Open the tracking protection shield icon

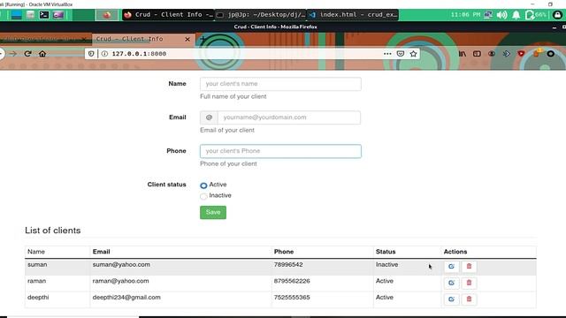click(x=91, y=54)
